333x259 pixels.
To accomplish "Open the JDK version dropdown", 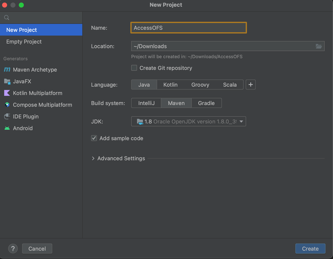I will (189, 121).
